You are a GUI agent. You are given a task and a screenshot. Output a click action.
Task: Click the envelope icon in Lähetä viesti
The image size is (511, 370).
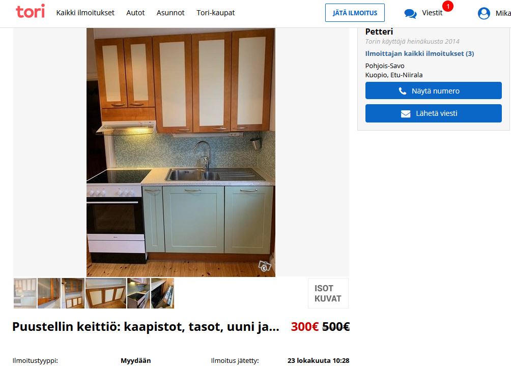406,113
